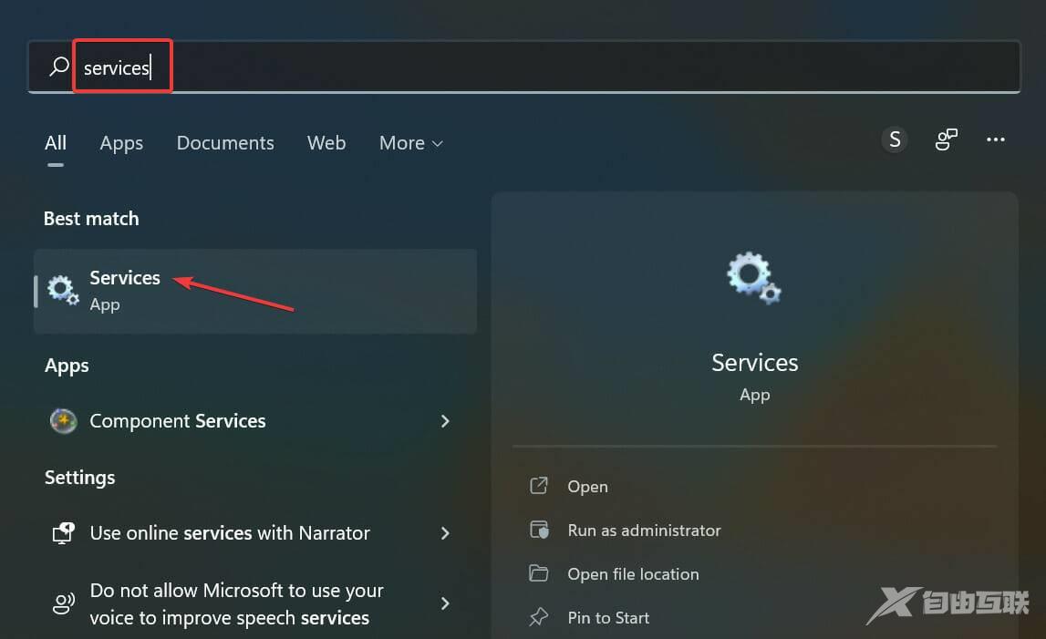Switch to the All tab

pyautogui.click(x=56, y=143)
